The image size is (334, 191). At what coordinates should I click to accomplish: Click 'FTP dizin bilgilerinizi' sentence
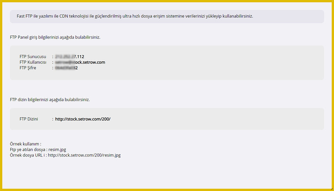coord(50,100)
